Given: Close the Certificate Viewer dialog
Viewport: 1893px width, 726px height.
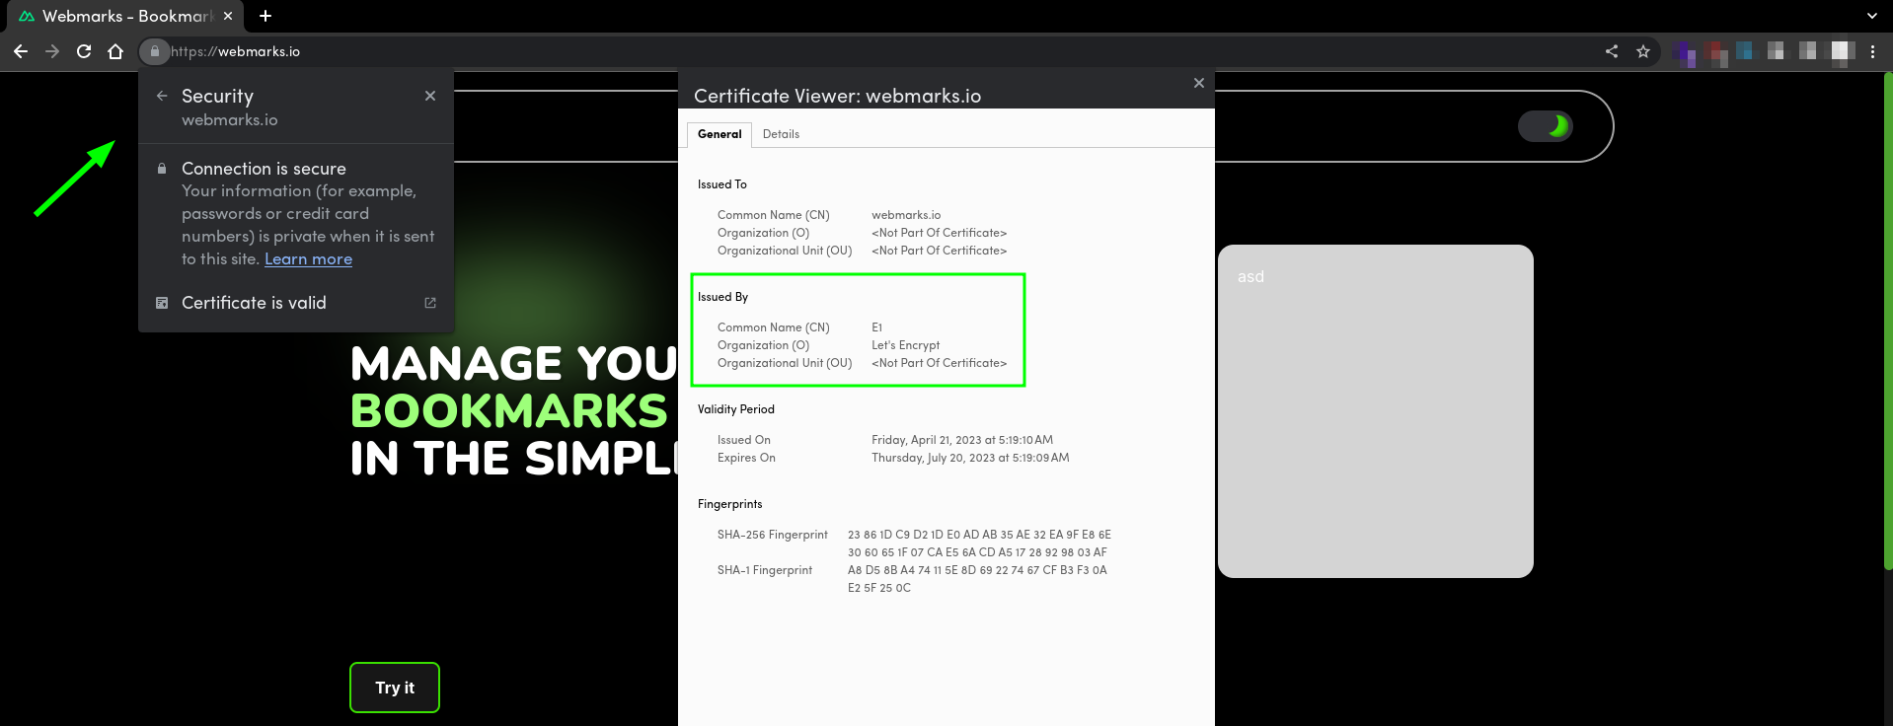Looking at the screenshot, I should pos(1199,83).
